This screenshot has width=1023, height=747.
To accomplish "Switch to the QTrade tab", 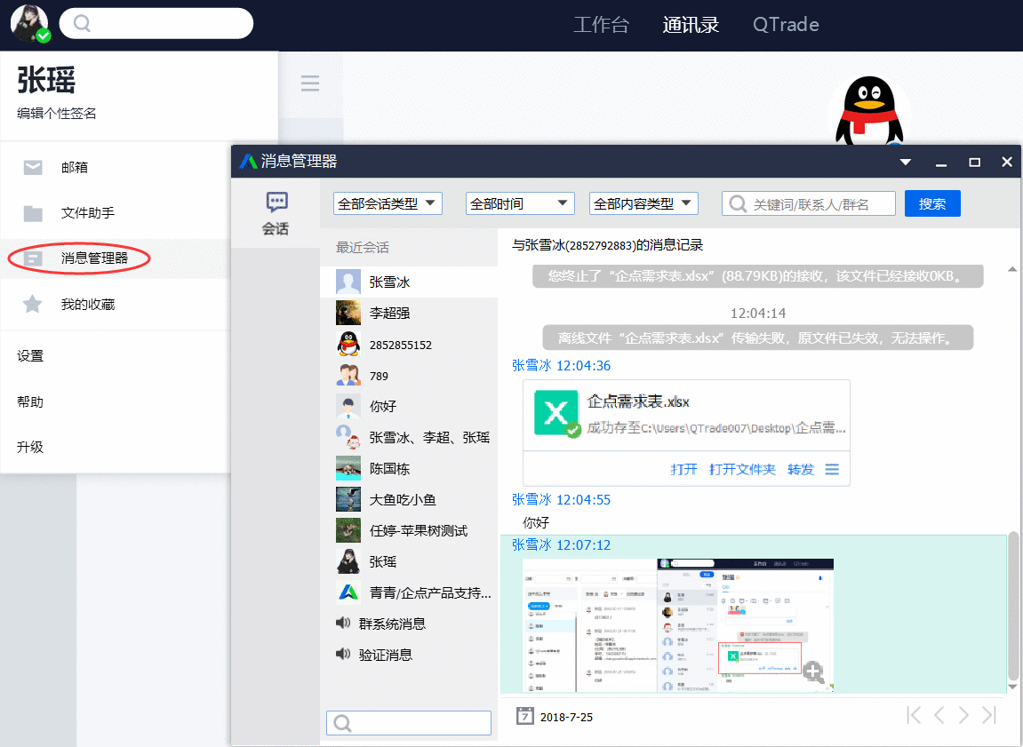I will coord(786,24).
